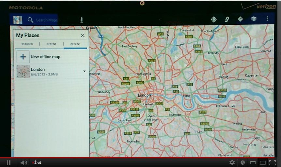Focus the Search Maps field
The image size is (281, 167).
click(47, 20)
